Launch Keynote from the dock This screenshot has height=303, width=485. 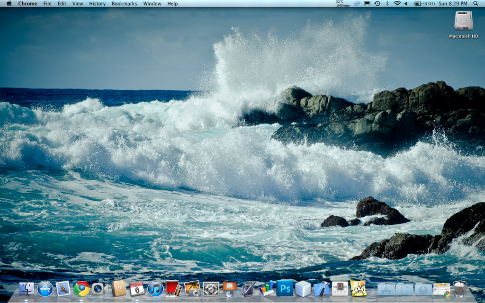pyautogui.click(x=229, y=288)
